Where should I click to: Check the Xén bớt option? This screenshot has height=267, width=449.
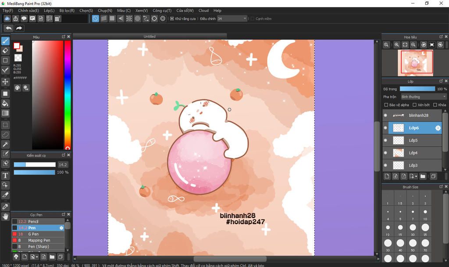(414, 105)
